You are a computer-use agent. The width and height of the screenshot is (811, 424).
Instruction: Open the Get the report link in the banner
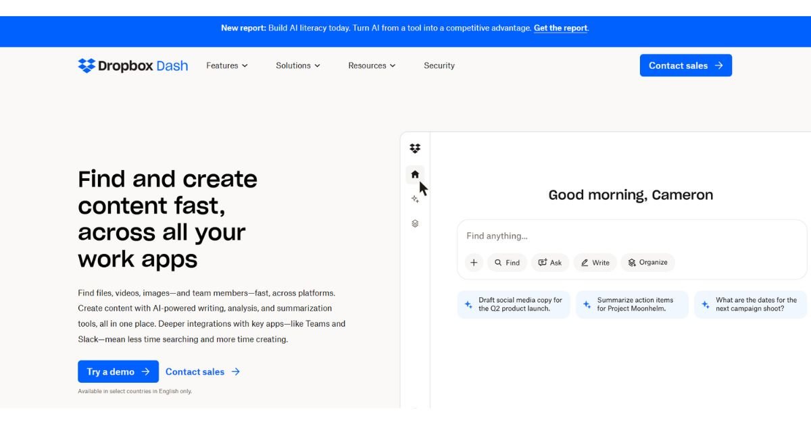(560, 28)
